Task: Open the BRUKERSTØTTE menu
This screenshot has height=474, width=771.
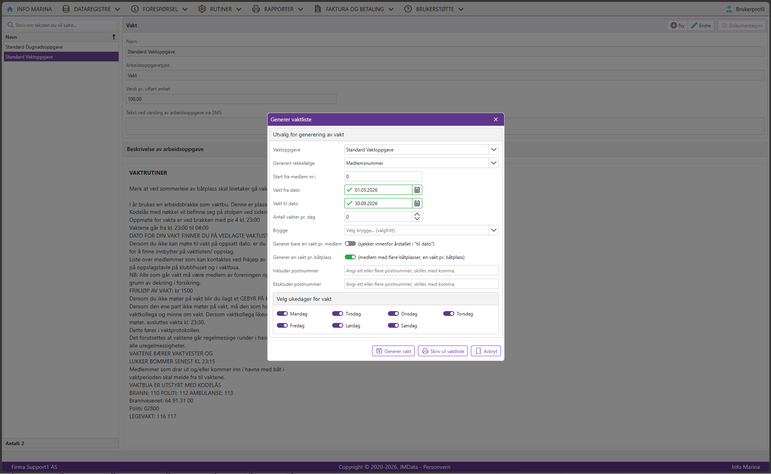Action: (x=434, y=9)
